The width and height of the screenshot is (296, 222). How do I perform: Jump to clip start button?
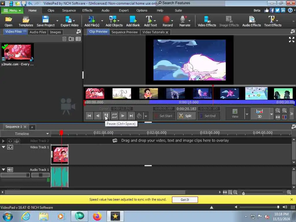[90, 116]
